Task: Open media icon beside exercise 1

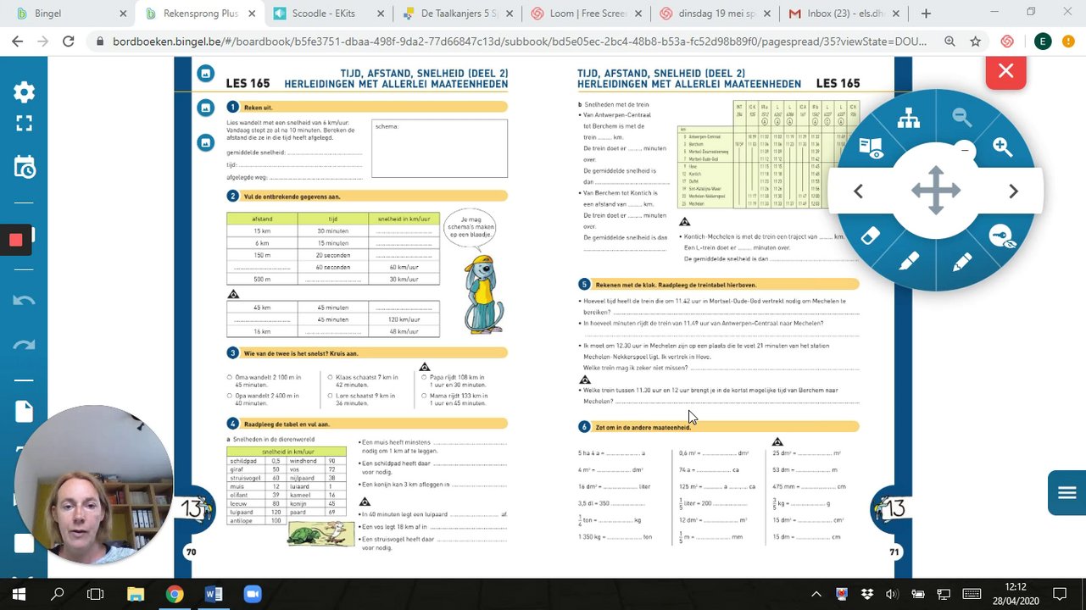Action: pos(205,108)
